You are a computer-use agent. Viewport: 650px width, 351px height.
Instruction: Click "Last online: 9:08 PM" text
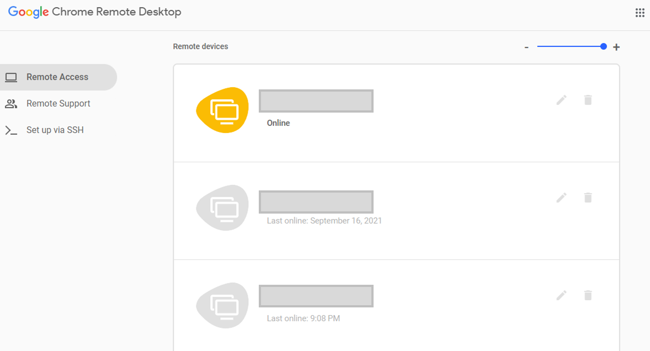click(303, 318)
